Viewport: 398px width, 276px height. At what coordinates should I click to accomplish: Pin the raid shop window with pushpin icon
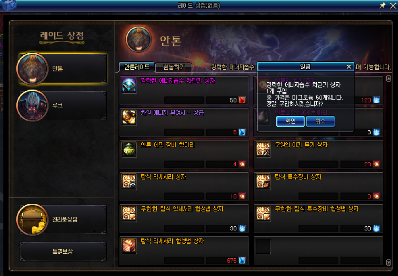383,6
